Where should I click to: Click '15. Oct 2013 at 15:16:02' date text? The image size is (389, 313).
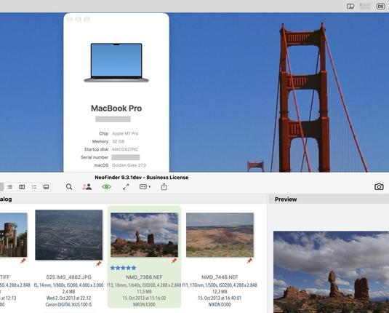click(x=144, y=298)
